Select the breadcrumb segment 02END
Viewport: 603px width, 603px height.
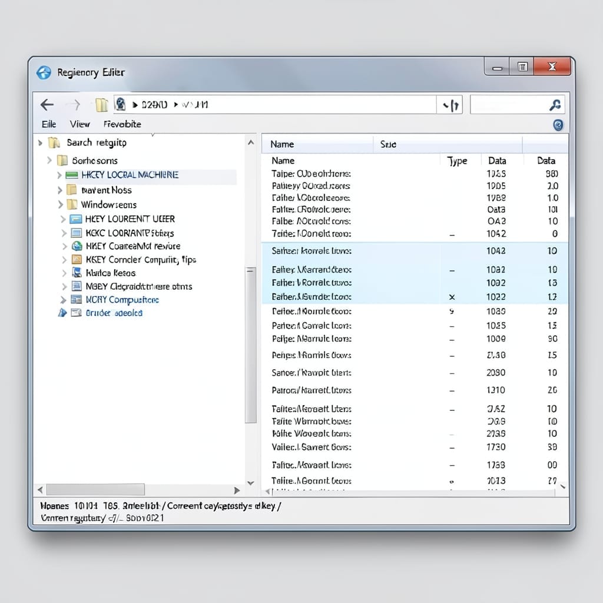154,105
